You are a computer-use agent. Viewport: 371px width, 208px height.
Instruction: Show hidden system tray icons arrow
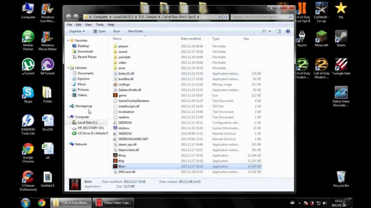(299, 203)
